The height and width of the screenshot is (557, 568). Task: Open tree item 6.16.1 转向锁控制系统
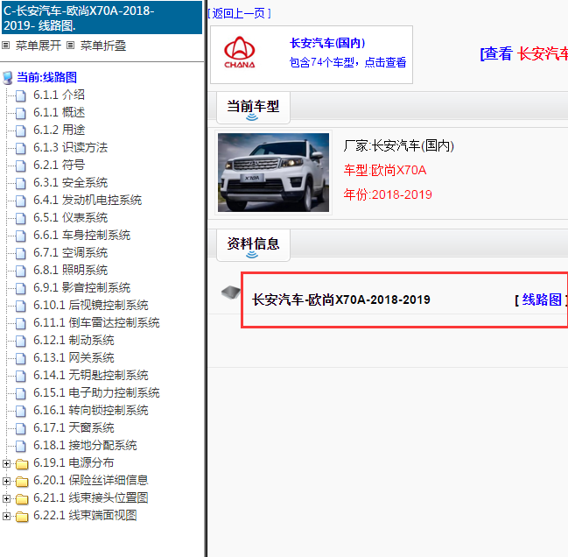90,410
